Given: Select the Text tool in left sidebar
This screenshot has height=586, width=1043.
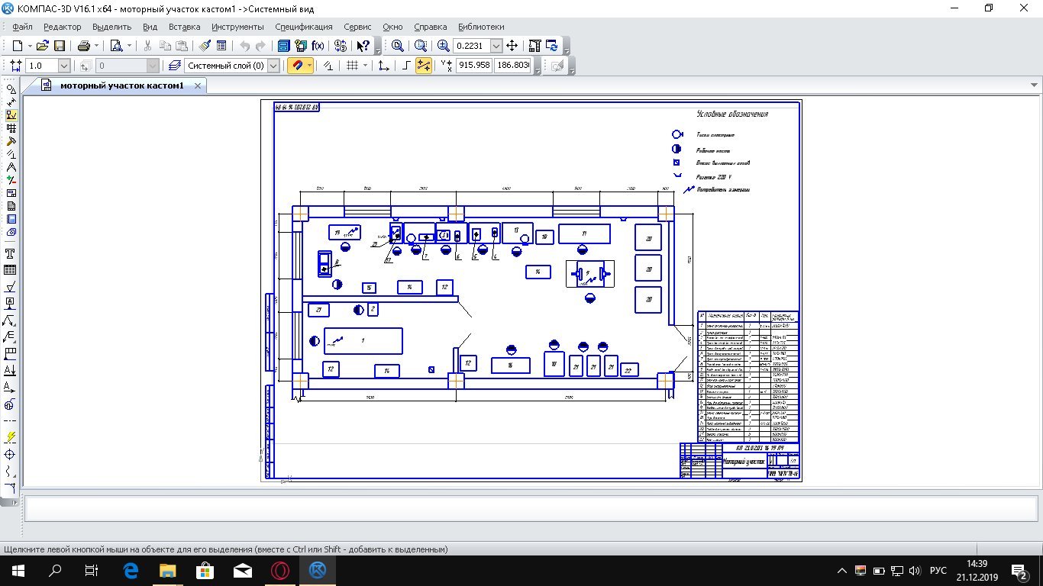Looking at the screenshot, I should tap(11, 253).
